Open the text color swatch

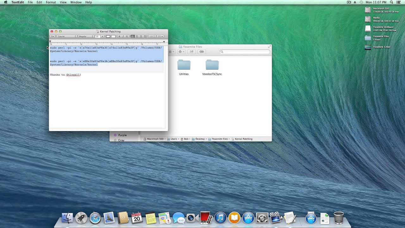coord(108,36)
